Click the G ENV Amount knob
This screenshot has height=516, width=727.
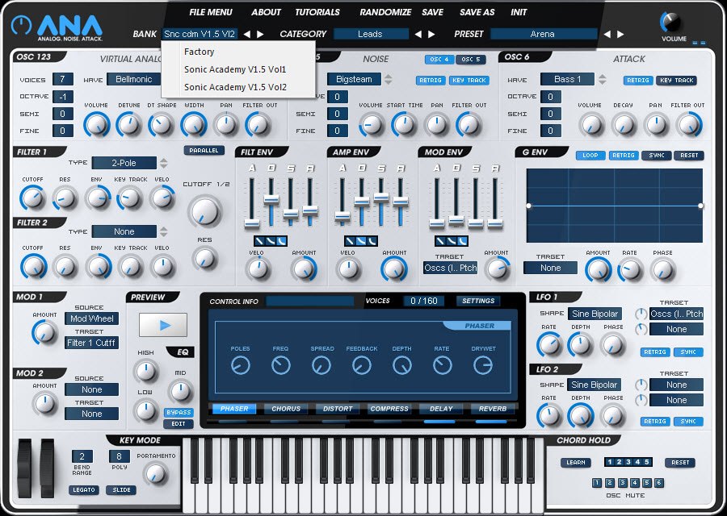(x=598, y=270)
